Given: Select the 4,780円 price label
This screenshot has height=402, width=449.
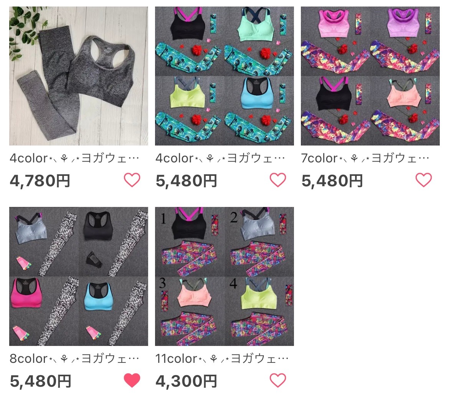Looking at the screenshot, I should click(40, 181).
